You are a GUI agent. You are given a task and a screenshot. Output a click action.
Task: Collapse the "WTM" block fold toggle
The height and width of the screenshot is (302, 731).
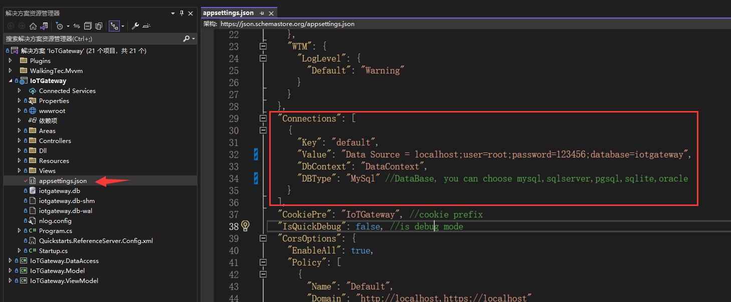263,46
